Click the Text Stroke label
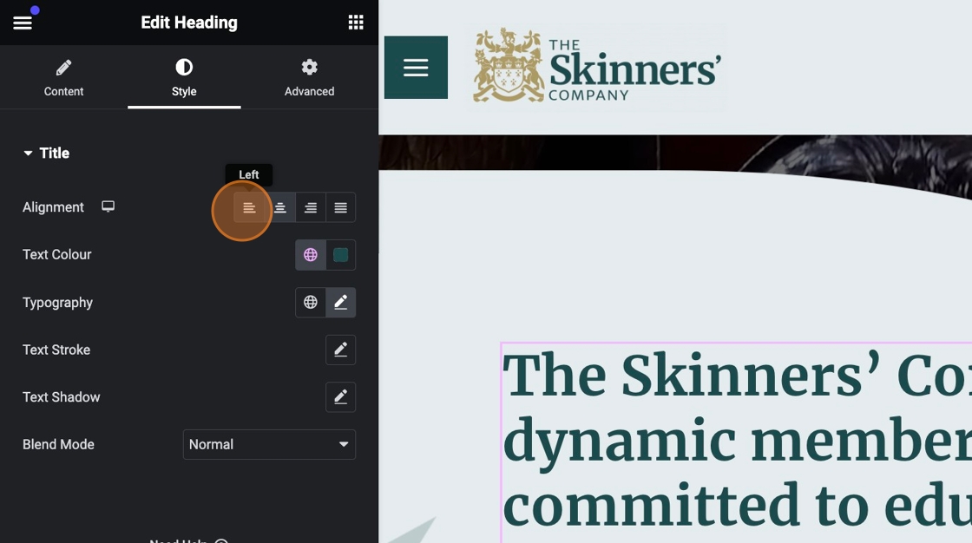 [x=56, y=350]
